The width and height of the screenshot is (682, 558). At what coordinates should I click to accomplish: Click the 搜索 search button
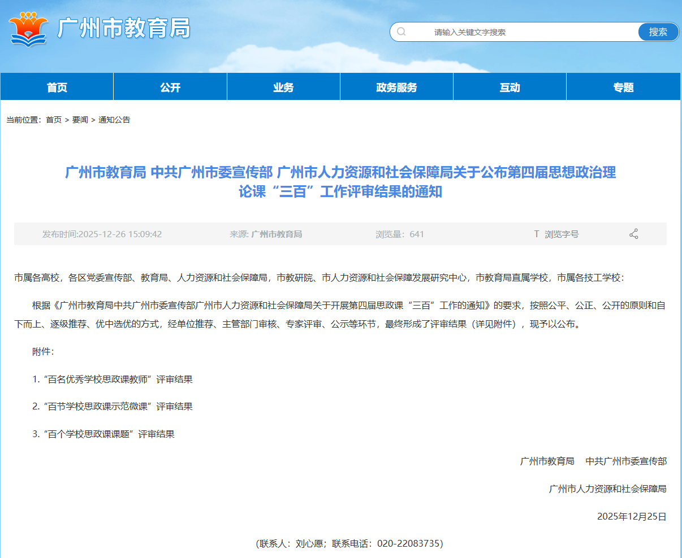[658, 32]
